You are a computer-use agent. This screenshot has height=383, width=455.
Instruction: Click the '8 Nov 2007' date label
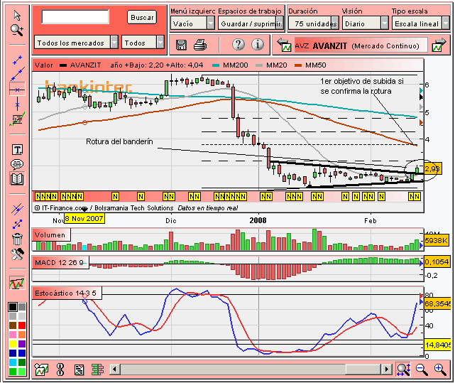pos(84,219)
